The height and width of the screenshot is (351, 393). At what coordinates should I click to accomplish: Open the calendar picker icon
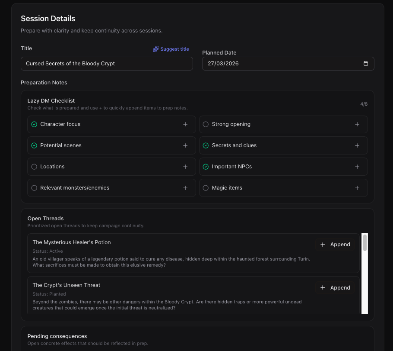click(x=366, y=64)
